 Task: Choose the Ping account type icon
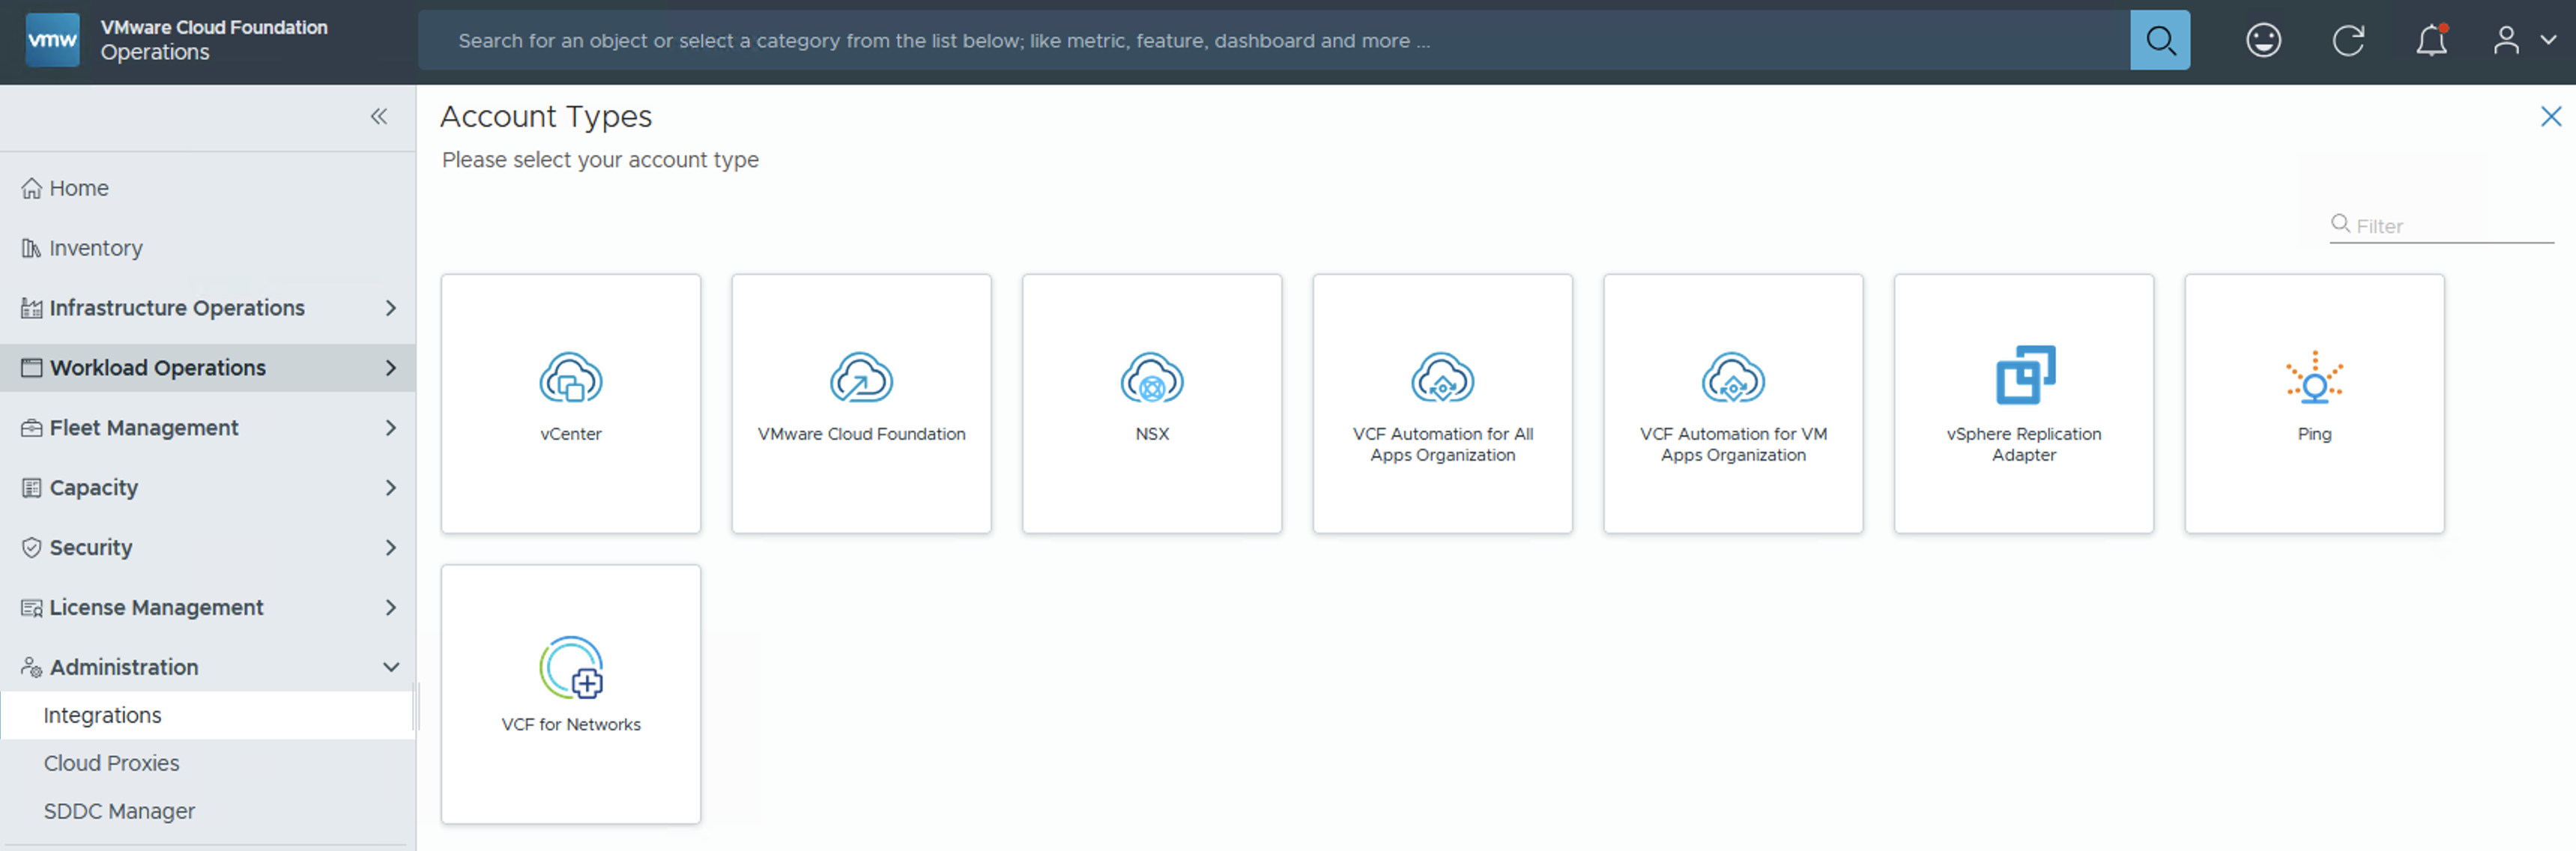[2314, 378]
